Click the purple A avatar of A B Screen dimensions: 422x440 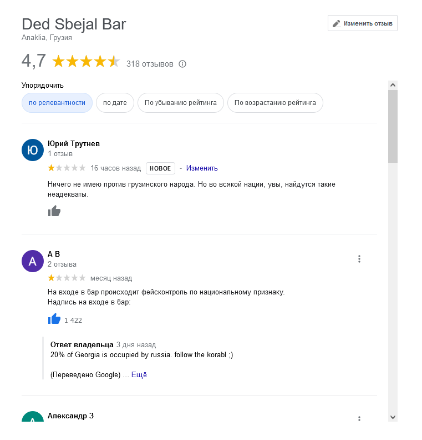33,261
